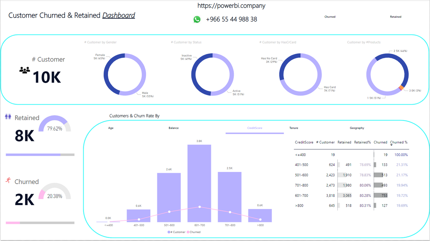Click the sort arrow under Churned % header
Screen dimensions: 430x241
(x=391, y=145)
